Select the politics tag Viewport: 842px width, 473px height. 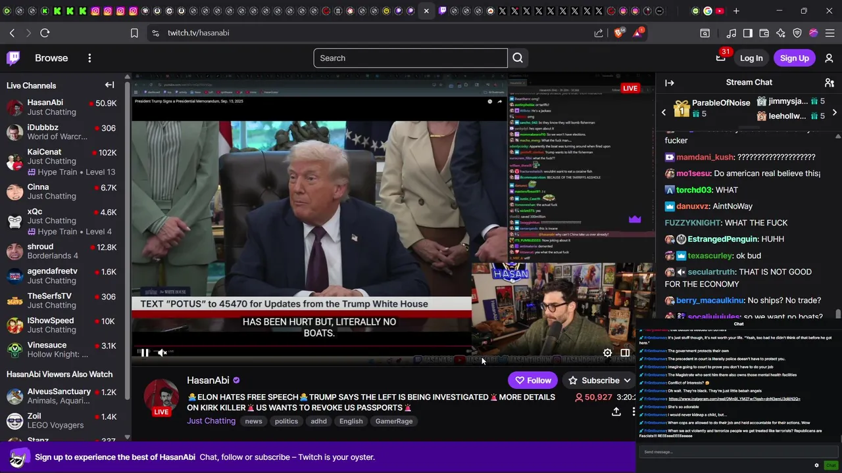pos(286,421)
